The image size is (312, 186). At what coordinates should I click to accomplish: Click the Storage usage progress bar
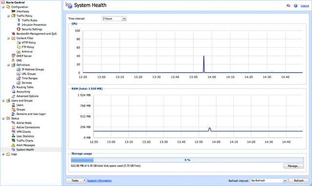187,160
